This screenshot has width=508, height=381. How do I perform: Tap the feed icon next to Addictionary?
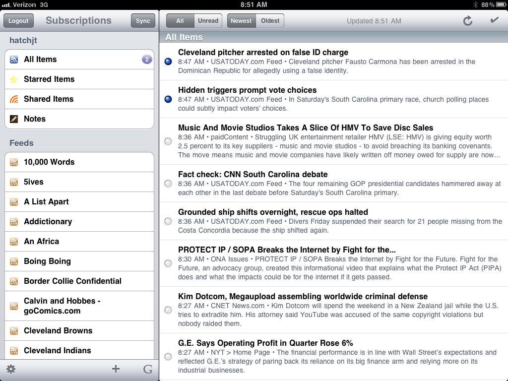pos(14,222)
